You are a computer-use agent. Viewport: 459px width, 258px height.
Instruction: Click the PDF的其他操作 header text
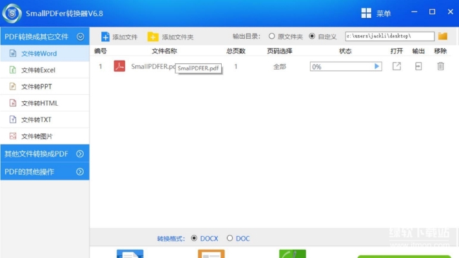(x=29, y=172)
